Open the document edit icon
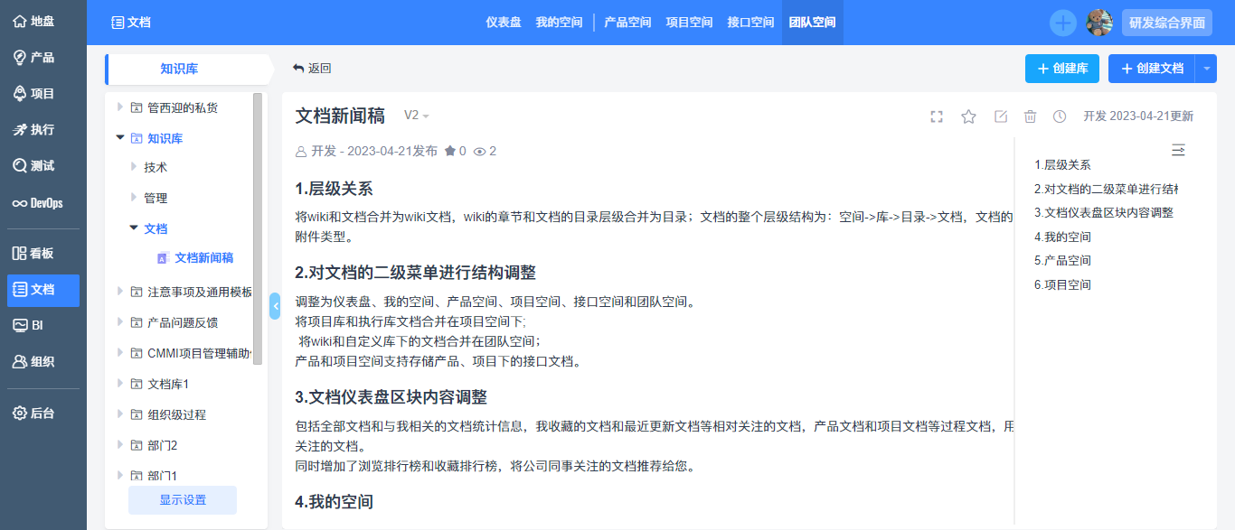1235x530 pixels. 1000,116
